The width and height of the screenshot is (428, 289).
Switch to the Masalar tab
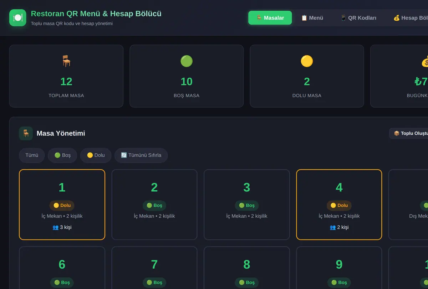270,18
